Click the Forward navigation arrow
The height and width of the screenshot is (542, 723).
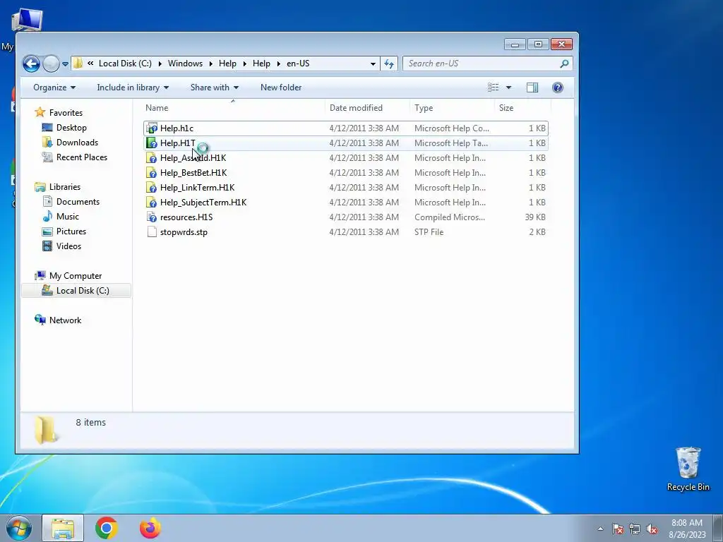pyautogui.click(x=51, y=64)
